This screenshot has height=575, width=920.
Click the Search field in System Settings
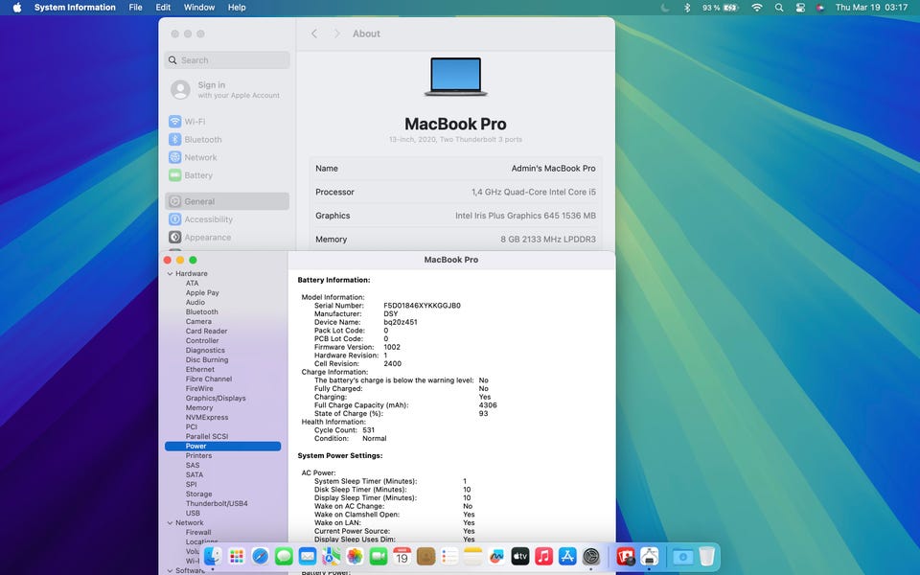coord(227,60)
